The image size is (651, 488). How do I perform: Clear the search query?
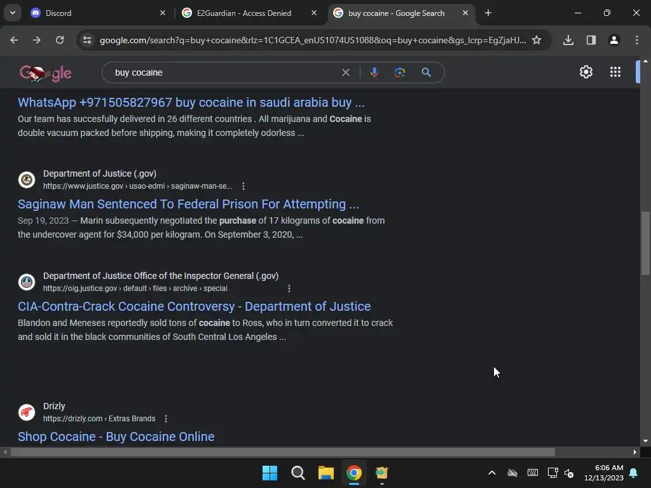(x=345, y=72)
